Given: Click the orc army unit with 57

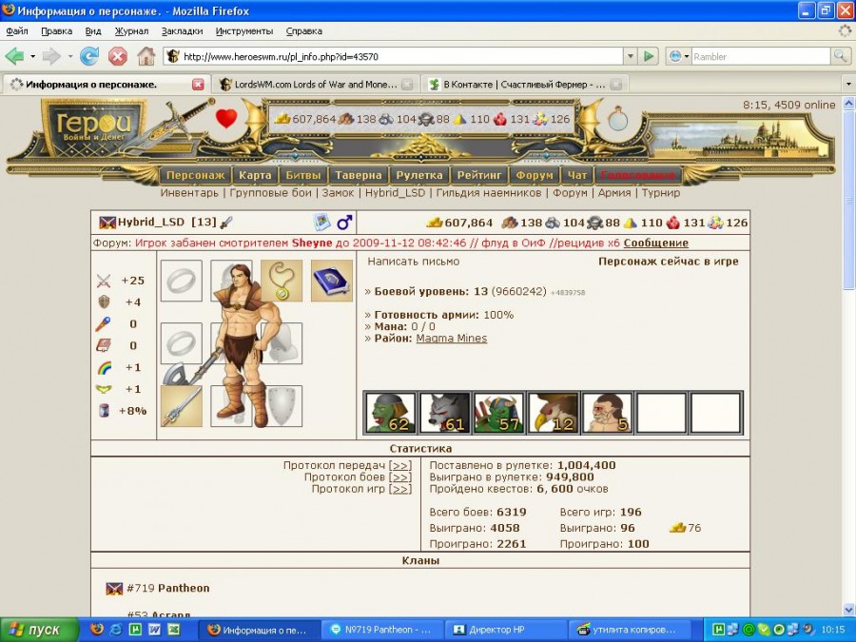Looking at the screenshot, I should [498, 412].
